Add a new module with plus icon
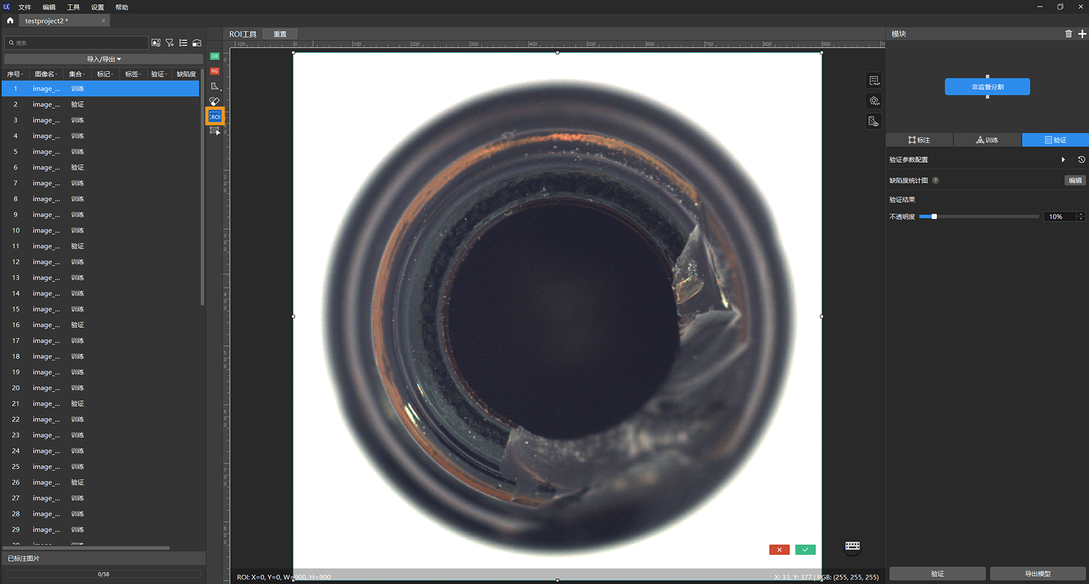The image size is (1089, 584). (1082, 34)
